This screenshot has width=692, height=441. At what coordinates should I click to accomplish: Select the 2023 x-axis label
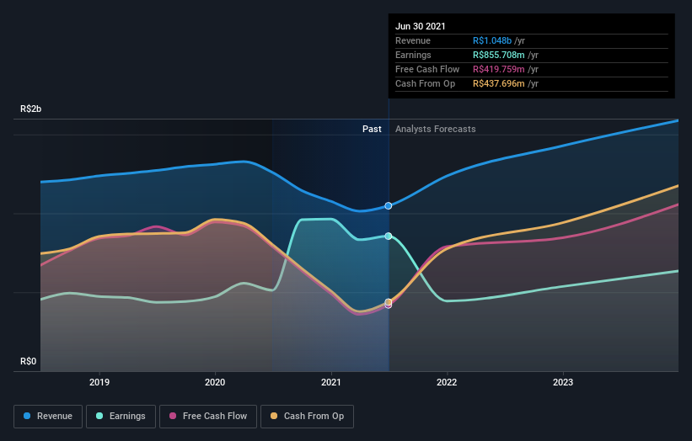click(563, 382)
